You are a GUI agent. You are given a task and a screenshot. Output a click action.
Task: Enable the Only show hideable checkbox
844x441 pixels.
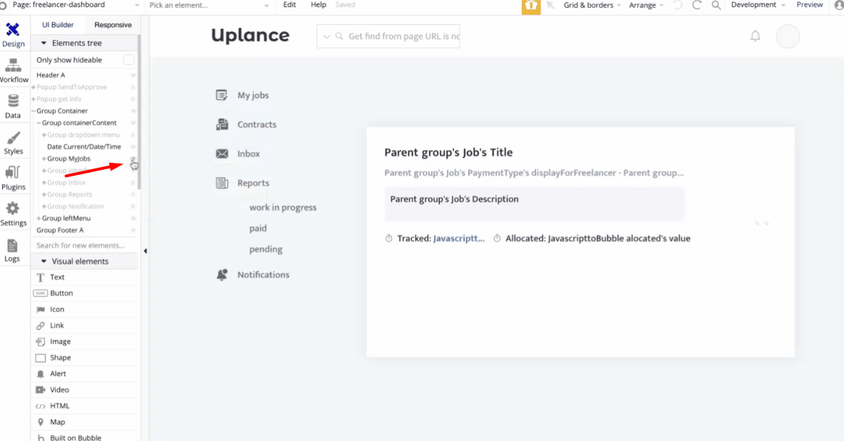[x=128, y=60]
